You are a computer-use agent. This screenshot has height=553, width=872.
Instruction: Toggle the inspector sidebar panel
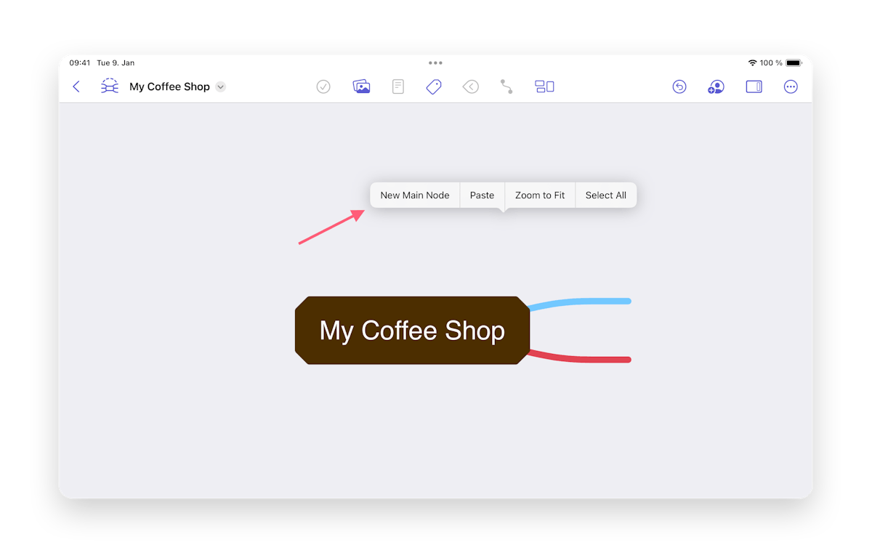tap(754, 86)
